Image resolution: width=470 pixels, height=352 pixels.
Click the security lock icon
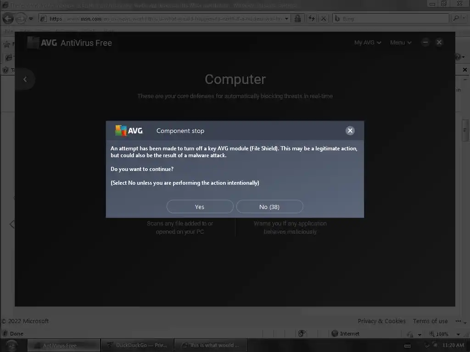click(297, 18)
